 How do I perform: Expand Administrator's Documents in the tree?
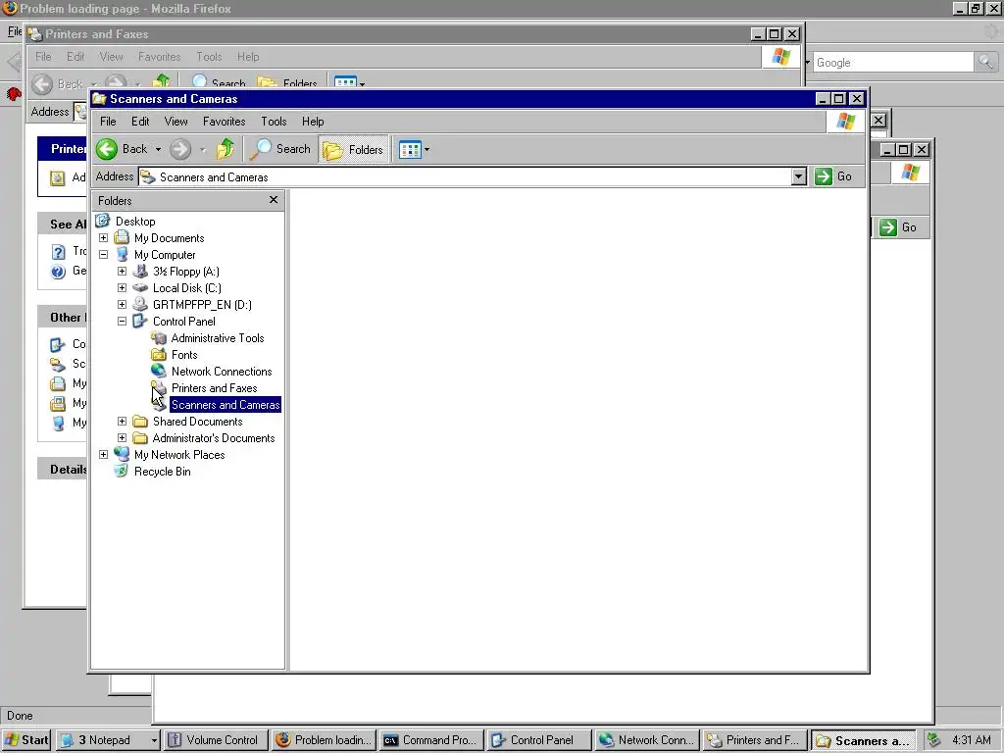(122, 437)
